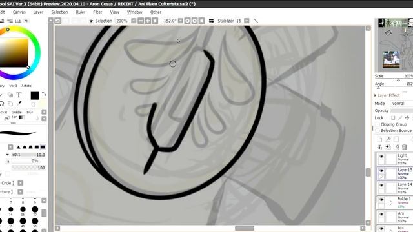Hide the Folder1 layer group
Screen dimensions: 413x232
(x=381, y=200)
